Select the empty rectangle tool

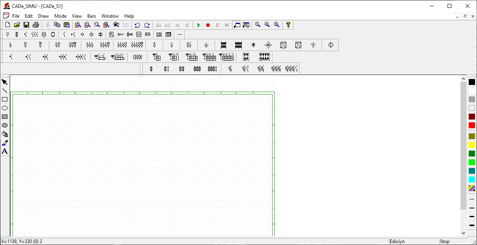(x=5, y=99)
